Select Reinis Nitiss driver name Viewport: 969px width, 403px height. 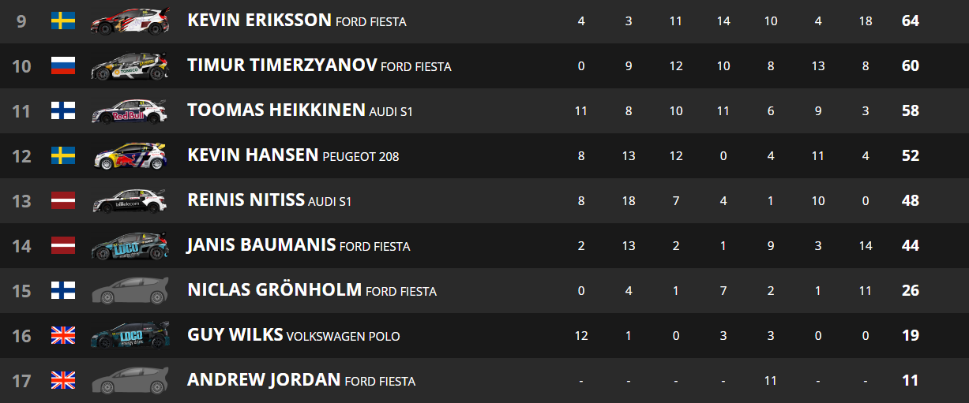click(x=246, y=200)
